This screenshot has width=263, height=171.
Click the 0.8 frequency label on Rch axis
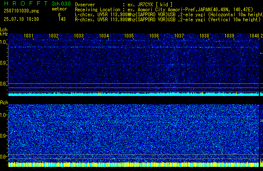click(3, 156)
